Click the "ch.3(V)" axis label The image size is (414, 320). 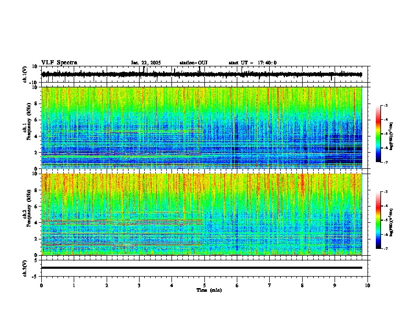[x=25, y=268]
